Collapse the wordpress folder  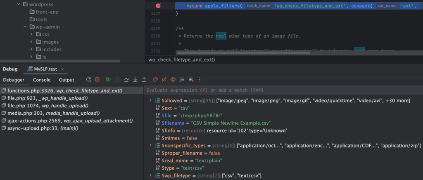tap(19, 5)
